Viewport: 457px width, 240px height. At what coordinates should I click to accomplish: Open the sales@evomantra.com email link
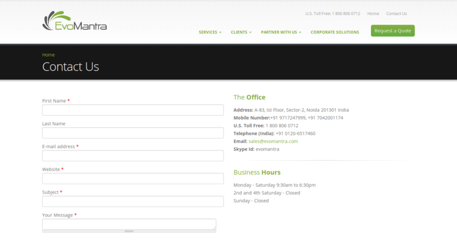click(x=273, y=141)
